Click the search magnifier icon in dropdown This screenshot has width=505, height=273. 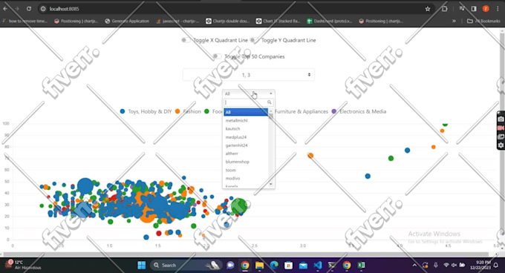[x=270, y=102]
